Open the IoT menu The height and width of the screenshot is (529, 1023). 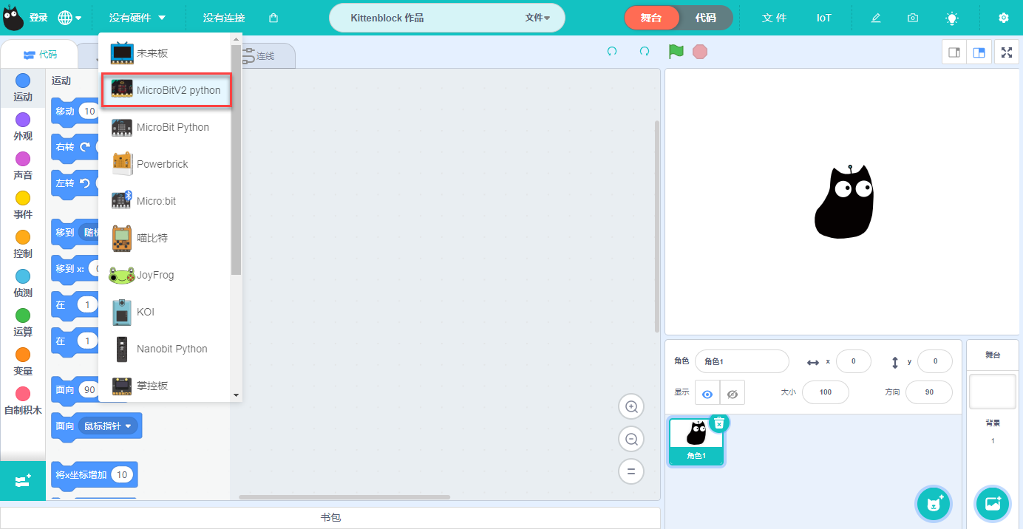(824, 18)
